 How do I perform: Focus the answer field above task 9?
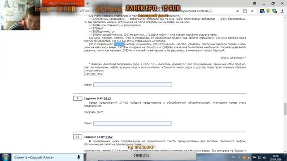click(133, 85)
